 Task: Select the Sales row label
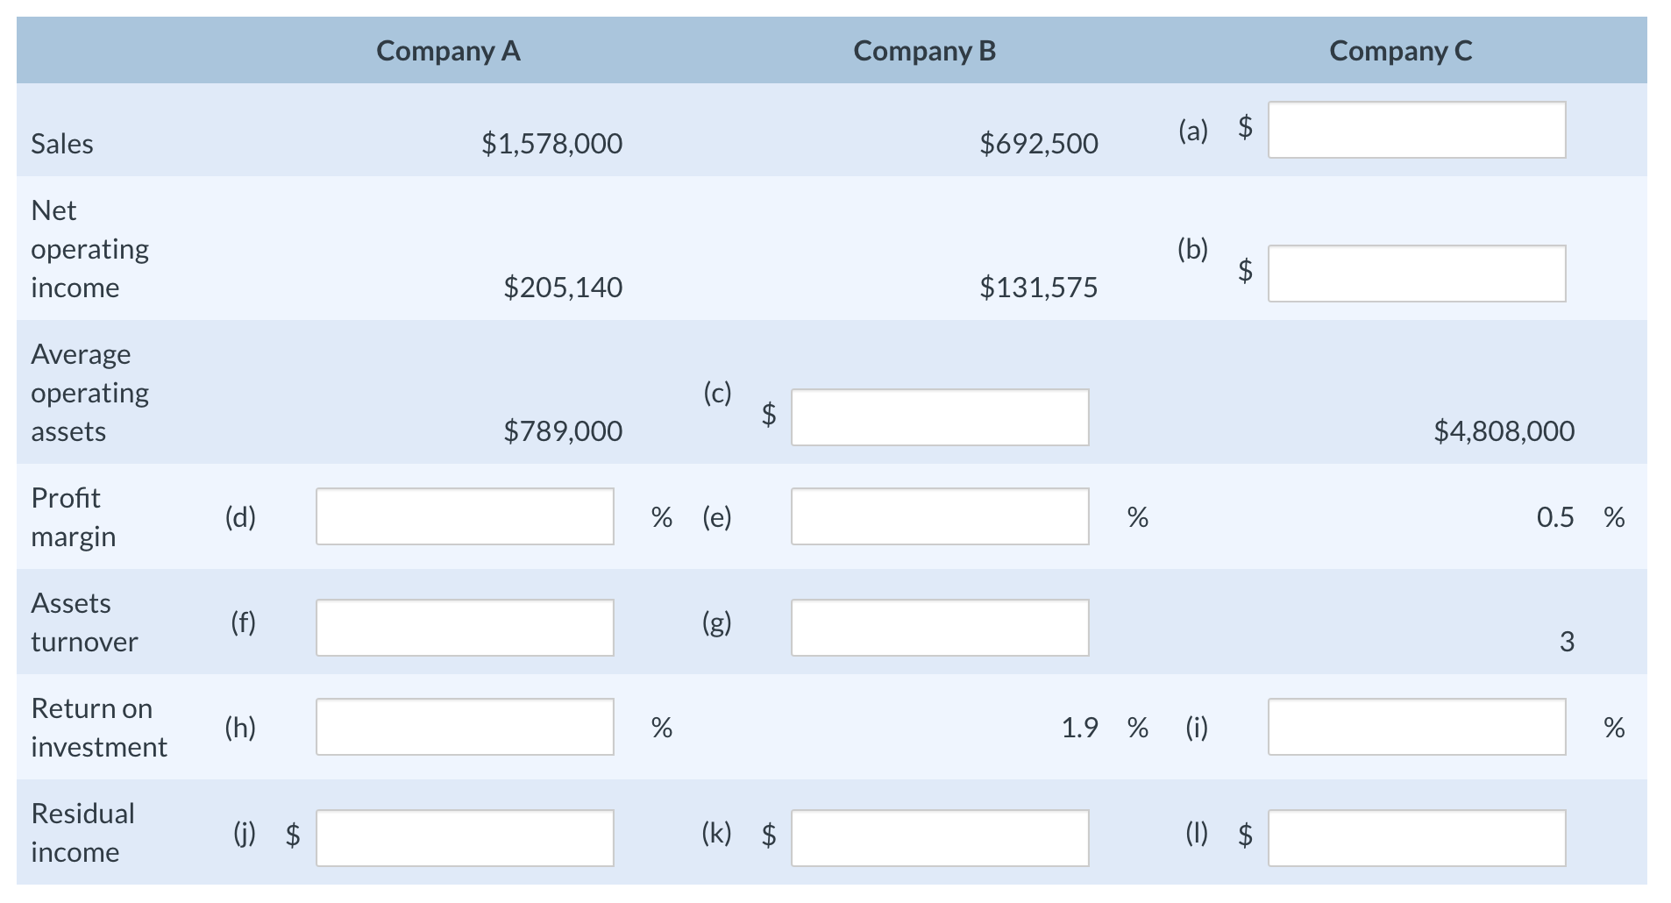click(x=61, y=142)
